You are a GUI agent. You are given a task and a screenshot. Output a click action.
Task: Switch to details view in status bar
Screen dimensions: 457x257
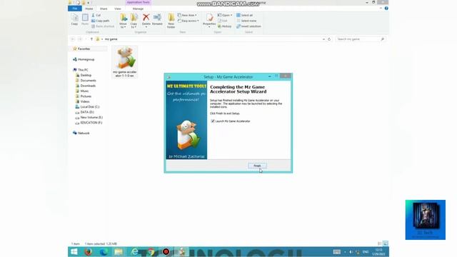tap(379, 243)
